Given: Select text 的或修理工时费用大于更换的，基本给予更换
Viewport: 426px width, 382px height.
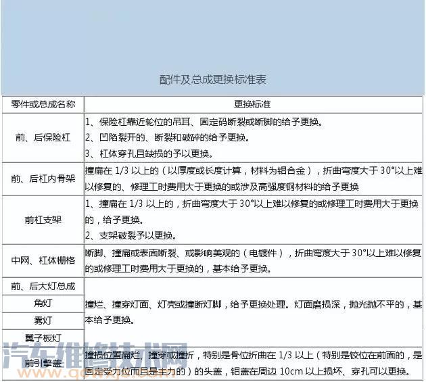Looking at the screenshot, I should (179, 268).
